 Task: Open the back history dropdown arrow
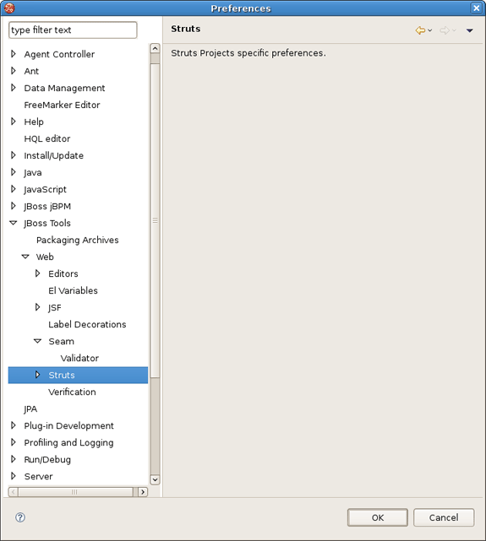pos(429,30)
